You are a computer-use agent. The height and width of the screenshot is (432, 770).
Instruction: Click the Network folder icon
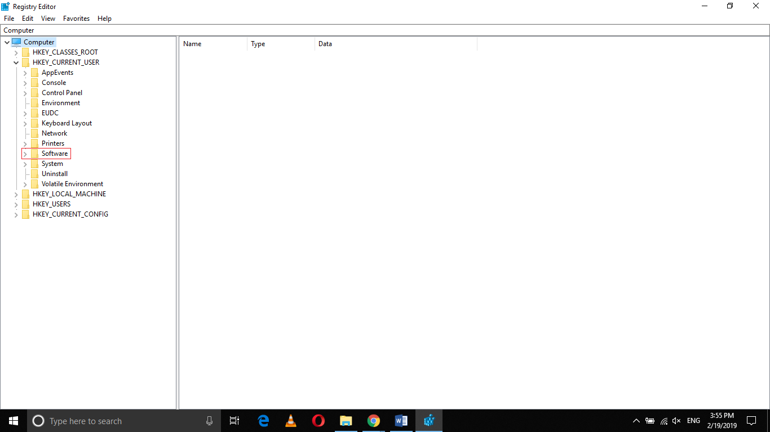(35, 133)
